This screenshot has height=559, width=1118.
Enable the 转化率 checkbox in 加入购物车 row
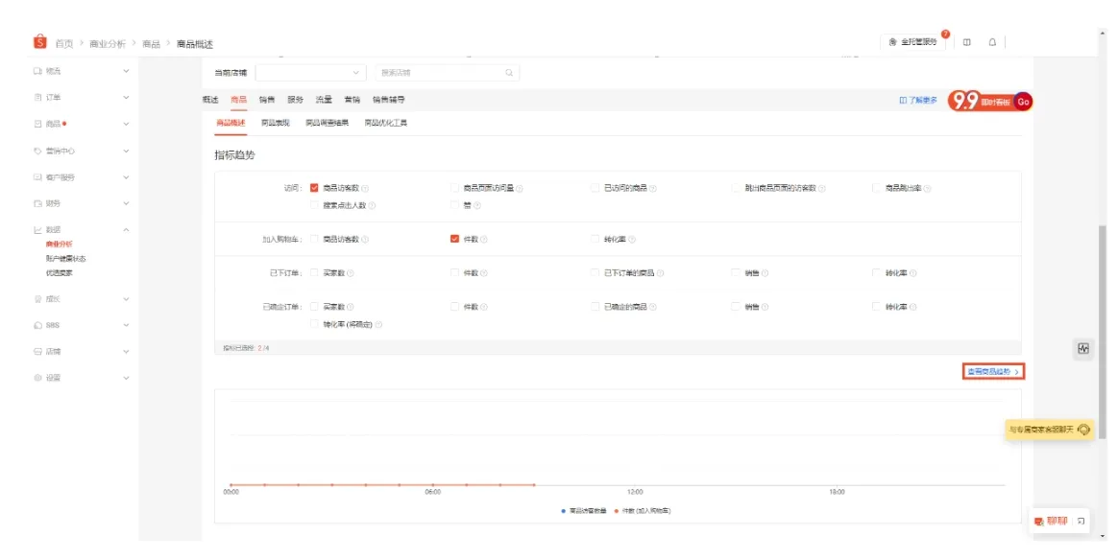594,238
